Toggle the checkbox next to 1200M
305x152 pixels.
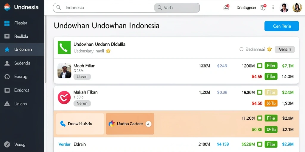click(260, 66)
